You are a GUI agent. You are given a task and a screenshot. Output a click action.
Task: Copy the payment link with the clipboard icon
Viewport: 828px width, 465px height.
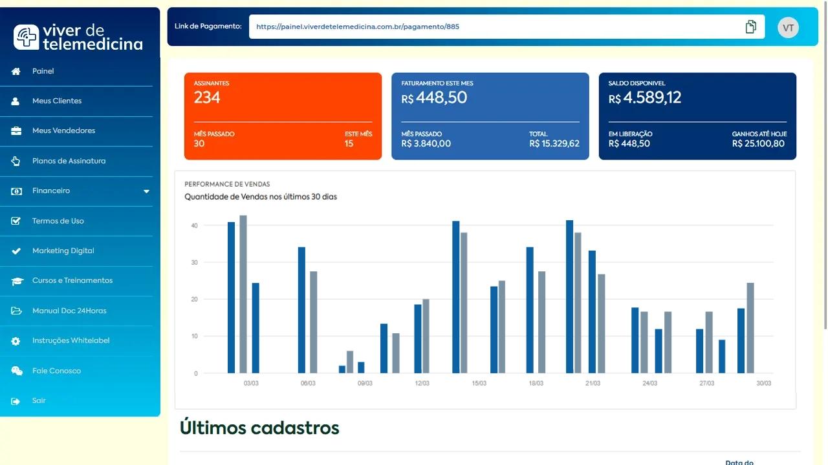point(750,26)
